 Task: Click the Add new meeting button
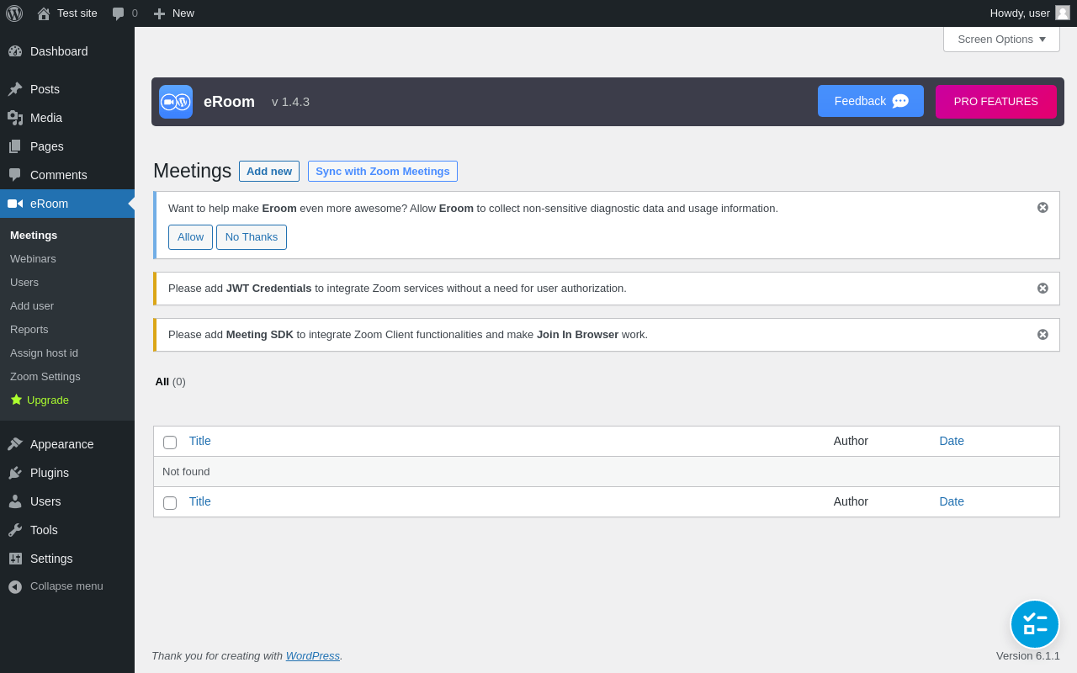point(269,172)
